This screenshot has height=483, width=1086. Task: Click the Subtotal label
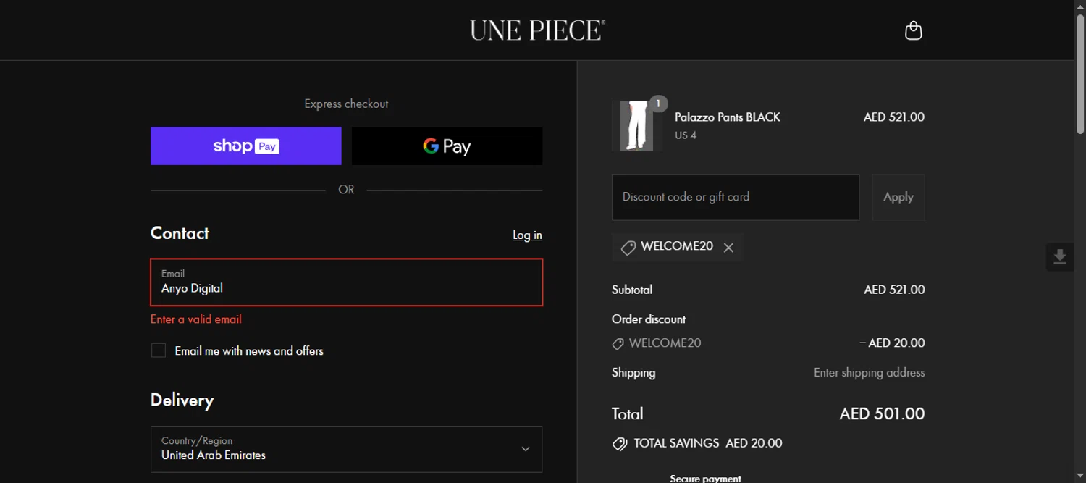[631, 289]
